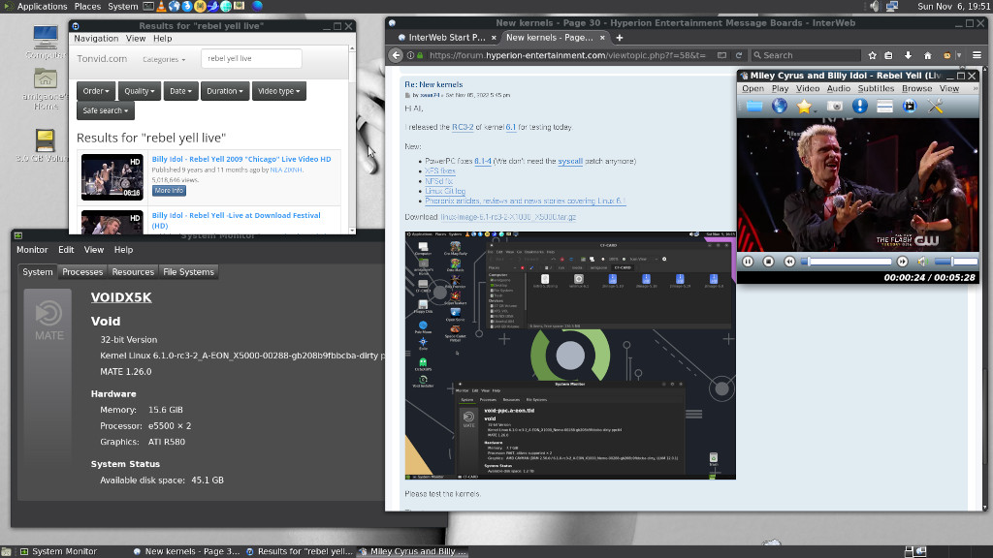Expand the Date filter dropdown

click(x=180, y=91)
